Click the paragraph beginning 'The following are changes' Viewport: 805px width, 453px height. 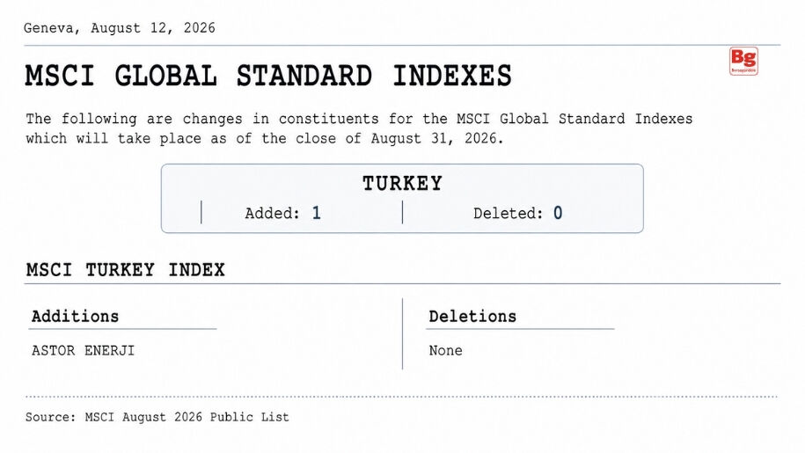[x=359, y=128]
